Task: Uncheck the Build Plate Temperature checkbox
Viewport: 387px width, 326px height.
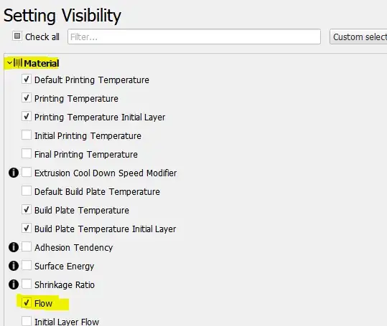Action: tap(27, 210)
